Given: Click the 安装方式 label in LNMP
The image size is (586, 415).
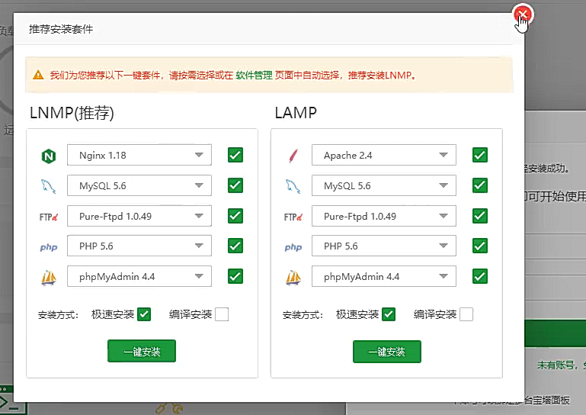Looking at the screenshot, I should [x=59, y=315].
